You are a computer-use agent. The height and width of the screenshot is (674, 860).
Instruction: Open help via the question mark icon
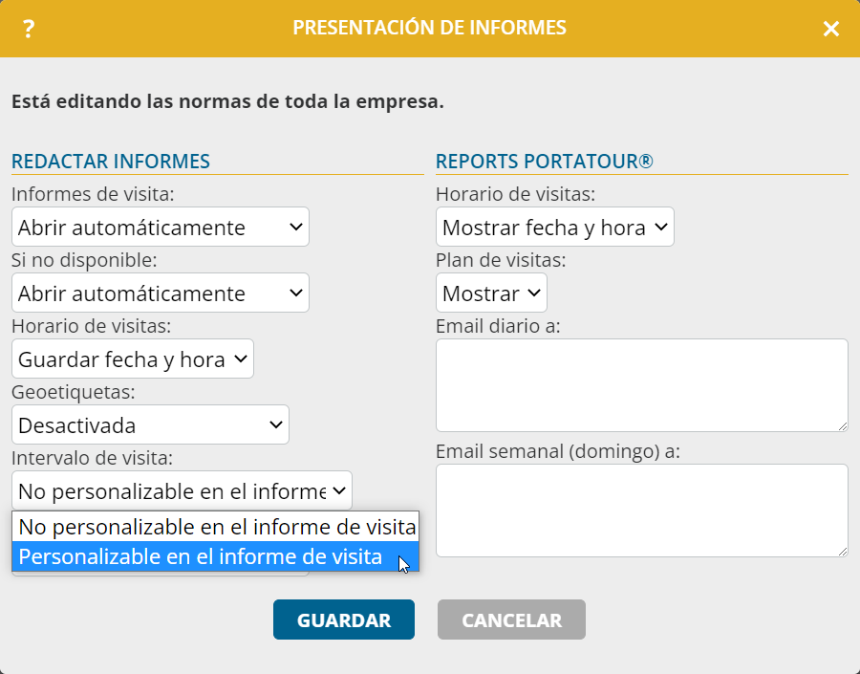tap(29, 29)
